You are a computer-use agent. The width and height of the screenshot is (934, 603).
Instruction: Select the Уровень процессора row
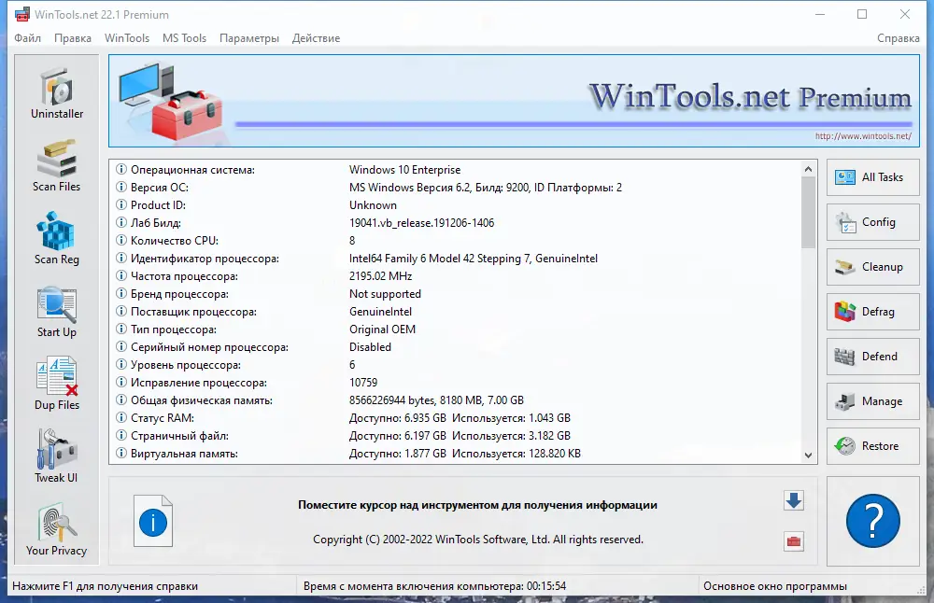[x=456, y=365]
